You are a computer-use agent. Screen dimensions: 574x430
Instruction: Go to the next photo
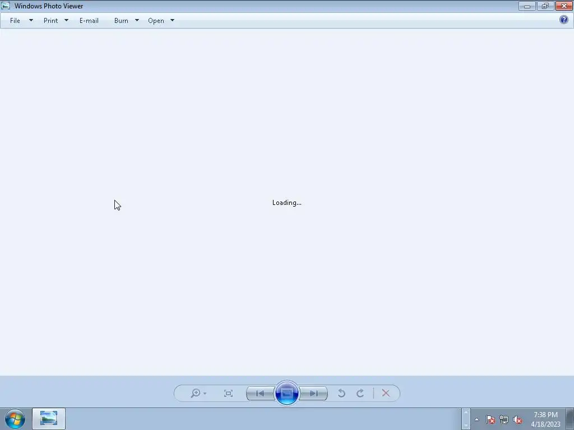point(314,394)
